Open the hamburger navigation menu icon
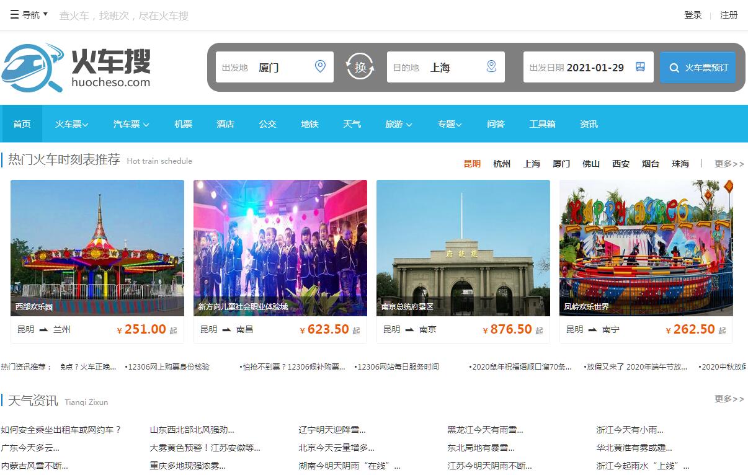The height and width of the screenshot is (475, 748). tap(14, 15)
